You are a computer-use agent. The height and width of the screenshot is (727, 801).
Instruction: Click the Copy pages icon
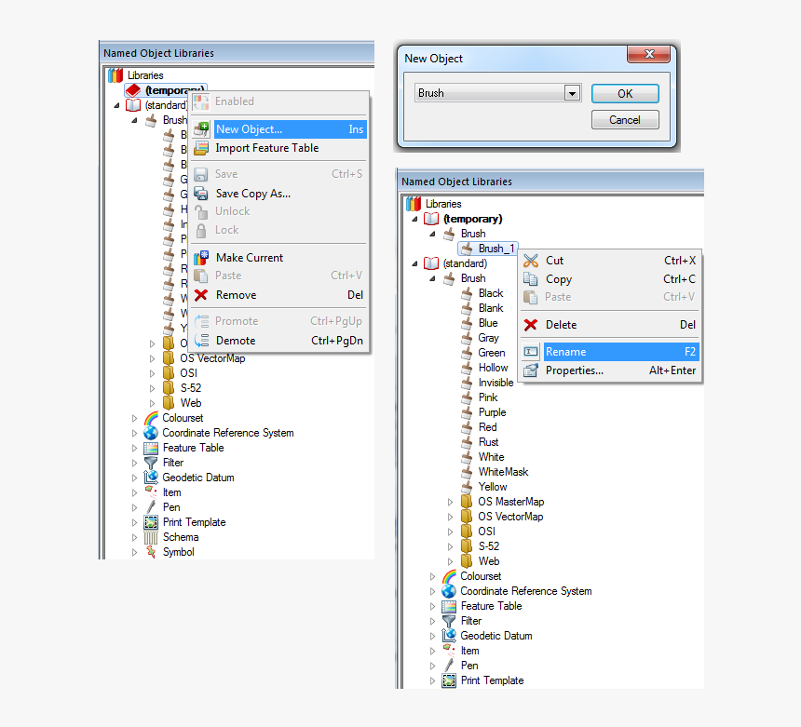531,279
